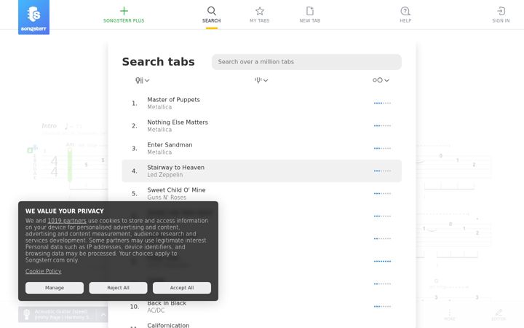Click Accept All cookies button
This screenshot has height=328, width=524.
pos(182,288)
